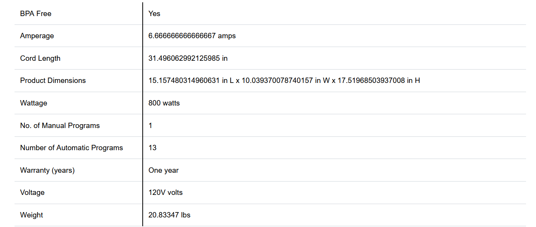The height and width of the screenshot is (227, 536).
Task: Click the Number of Automatic Programs label
Action: 72,148
